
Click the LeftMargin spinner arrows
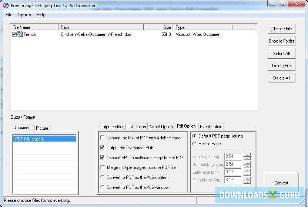coord(247,172)
